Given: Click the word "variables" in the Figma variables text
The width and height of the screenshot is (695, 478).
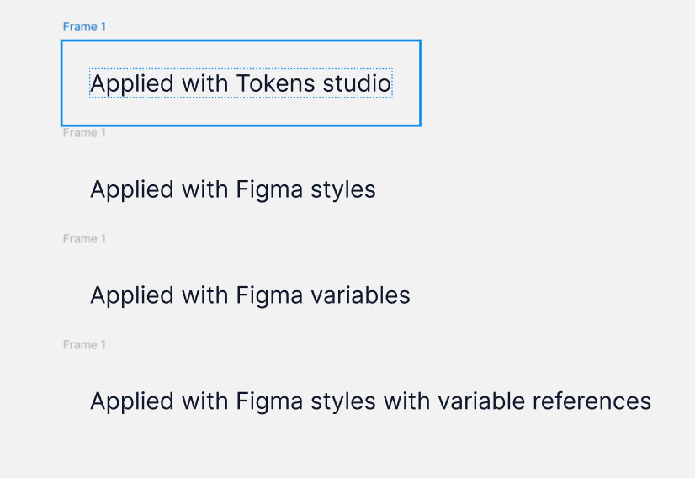Looking at the screenshot, I should 360,295.
